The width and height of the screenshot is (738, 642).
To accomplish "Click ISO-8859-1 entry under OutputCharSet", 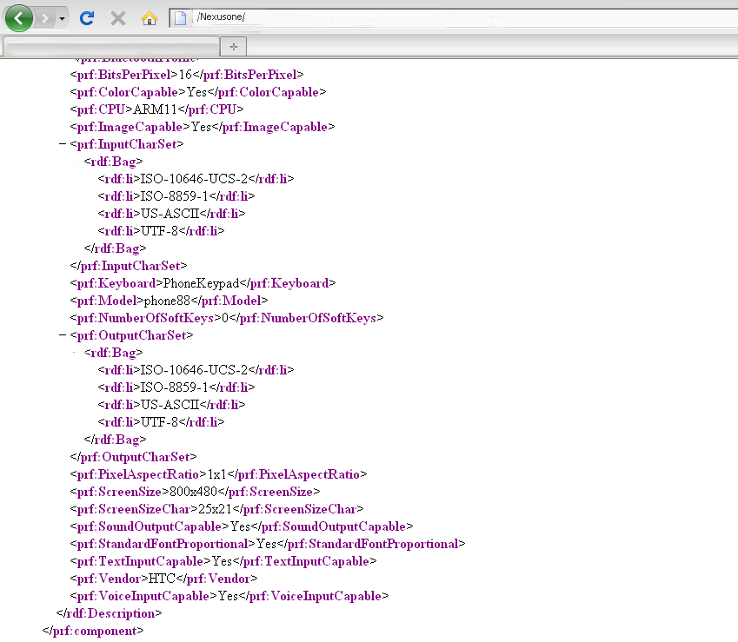I will pos(175,387).
